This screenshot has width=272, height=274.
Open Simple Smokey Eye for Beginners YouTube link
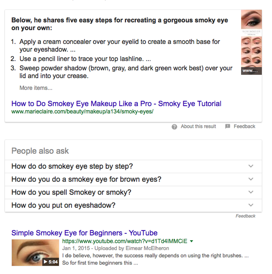click(84, 233)
